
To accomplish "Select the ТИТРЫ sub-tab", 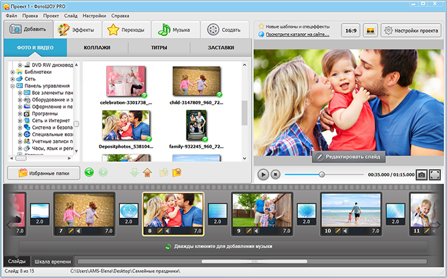I will tap(159, 48).
